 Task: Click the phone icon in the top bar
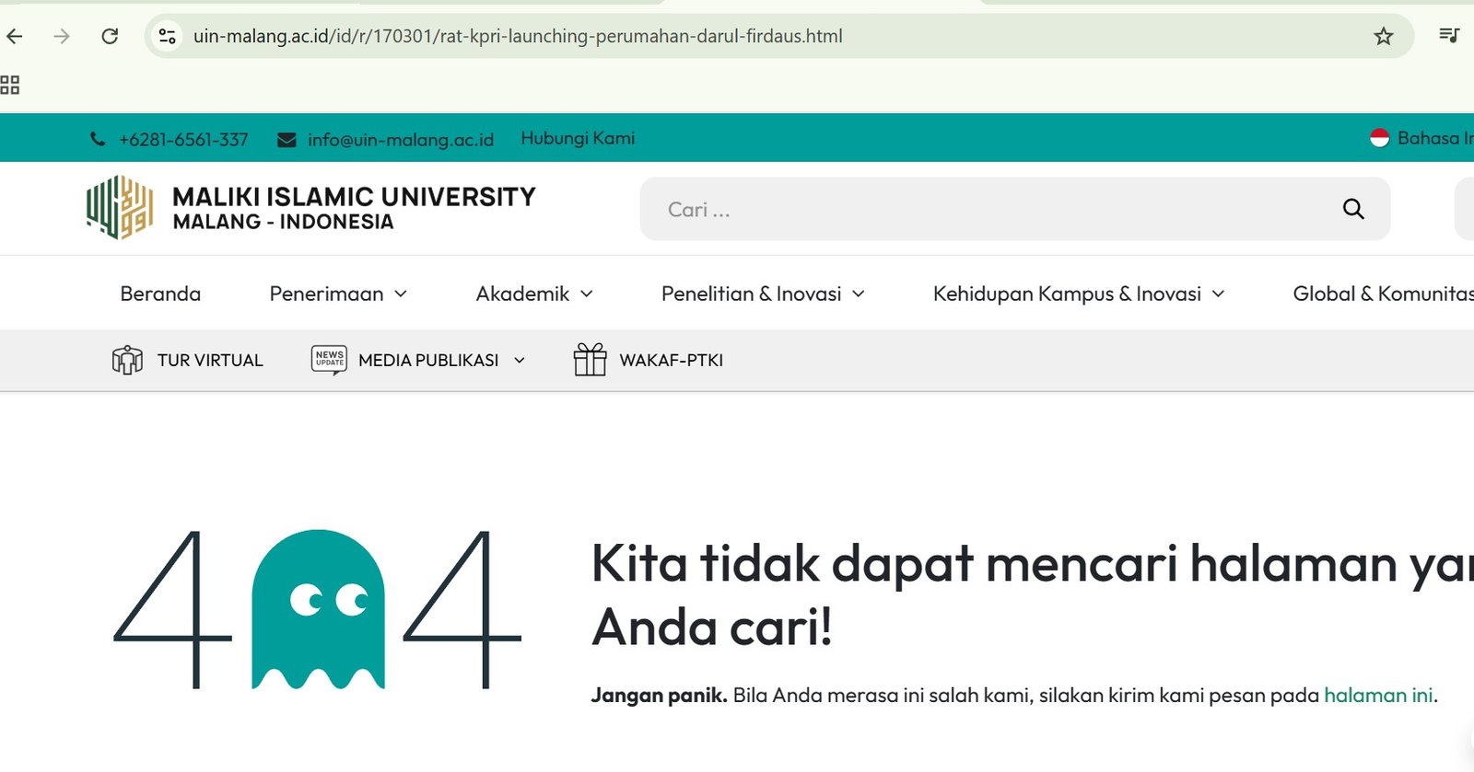point(98,139)
